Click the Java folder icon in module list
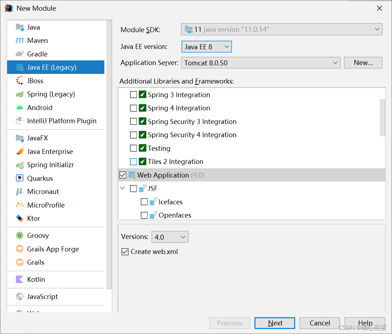Screen dimensions: 392x334 (x=20, y=27)
